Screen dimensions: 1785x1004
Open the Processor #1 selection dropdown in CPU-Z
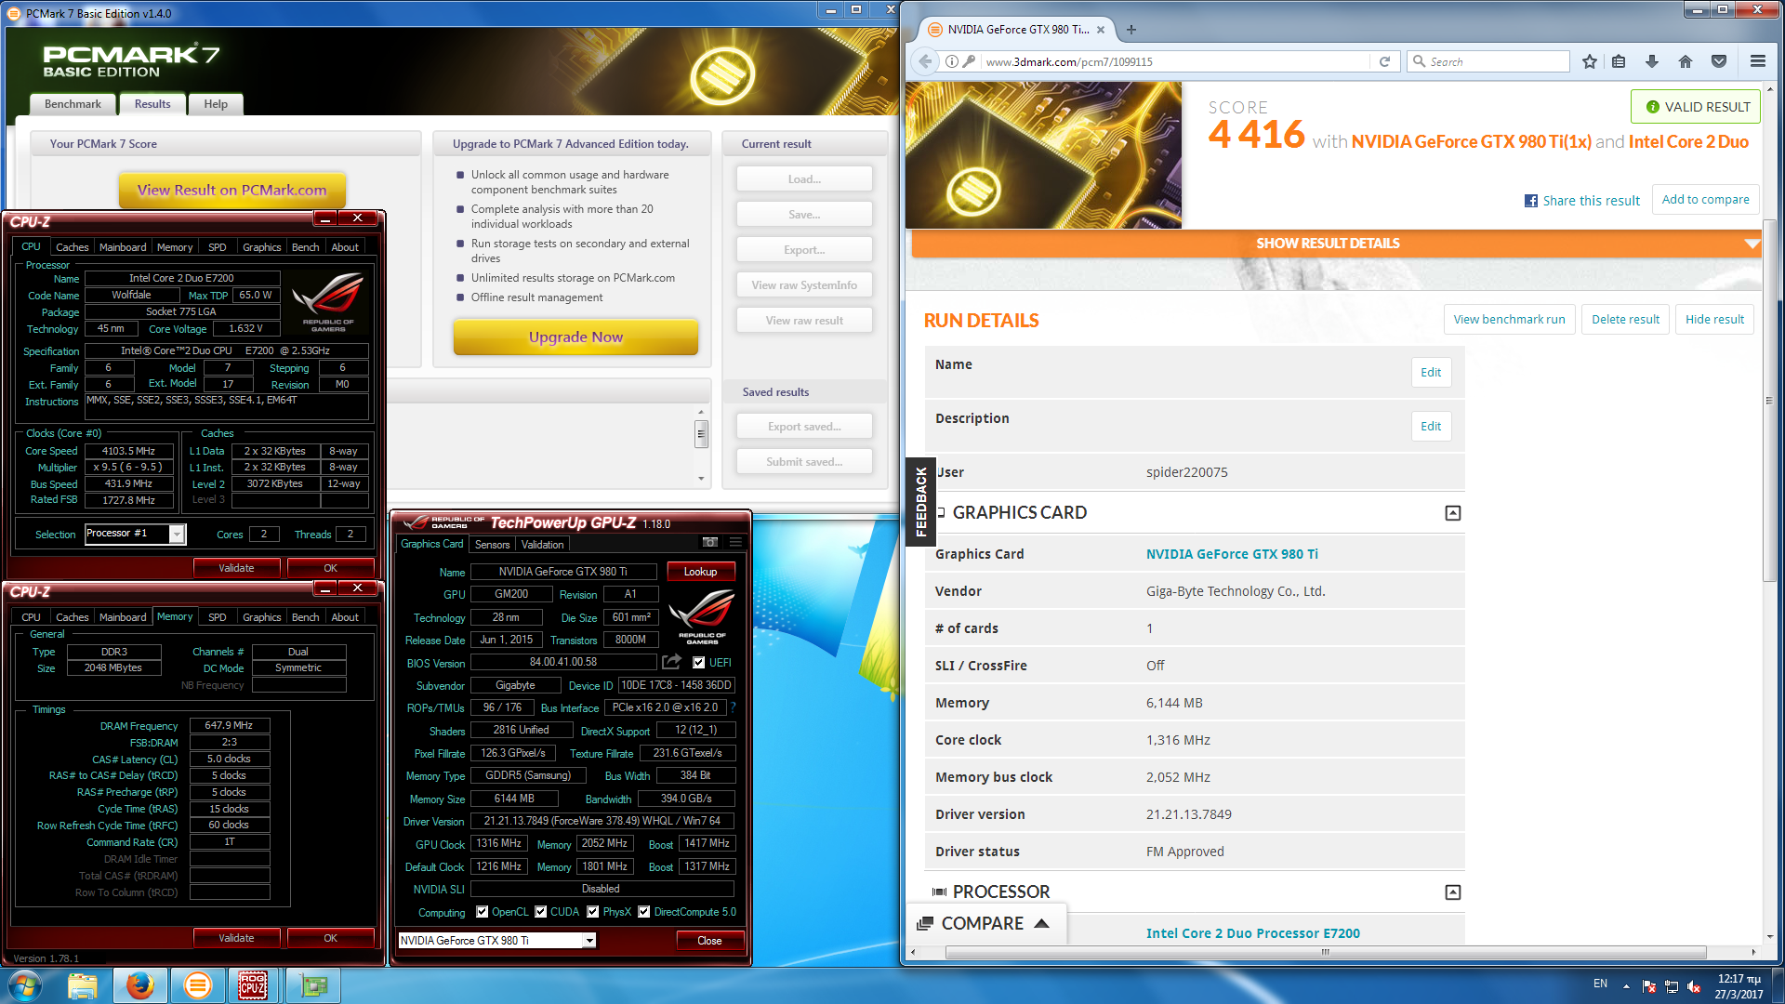coord(177,534)
